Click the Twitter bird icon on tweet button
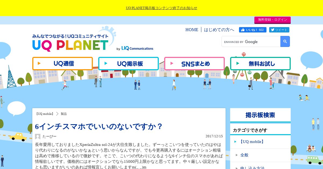This screenshot has height=169, width=323. 272,30
